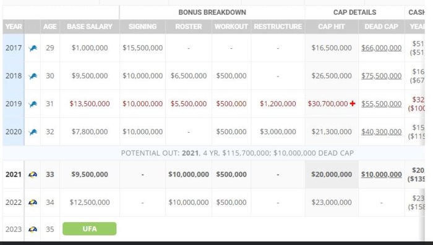Select the 2019 year cell
Screen dimensions: 433x245
pos(14,104)
